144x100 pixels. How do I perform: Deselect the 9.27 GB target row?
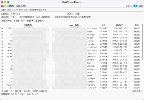click(x=2, y=38)
